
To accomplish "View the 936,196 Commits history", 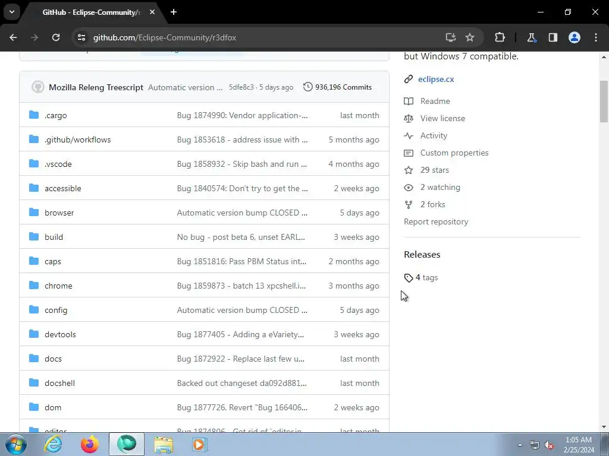I will pyautogui.click(x=337, y=87).
